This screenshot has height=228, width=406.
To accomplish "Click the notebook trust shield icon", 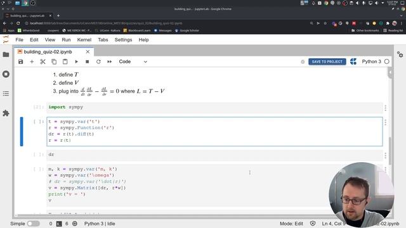I will point(313,224).
